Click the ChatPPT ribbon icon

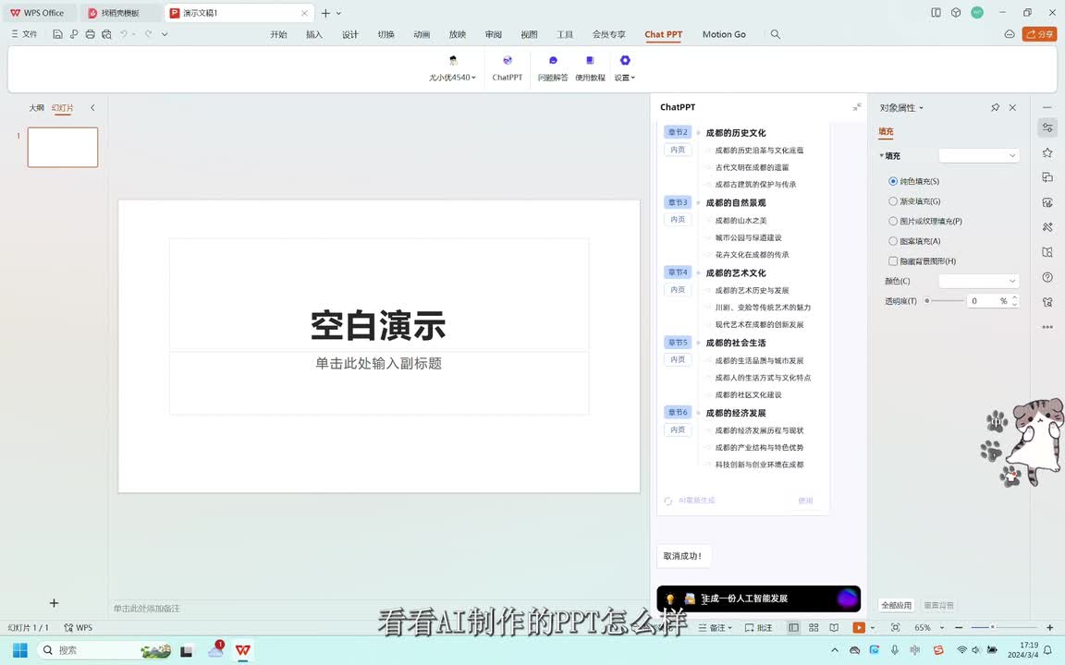tap(507, 61)
